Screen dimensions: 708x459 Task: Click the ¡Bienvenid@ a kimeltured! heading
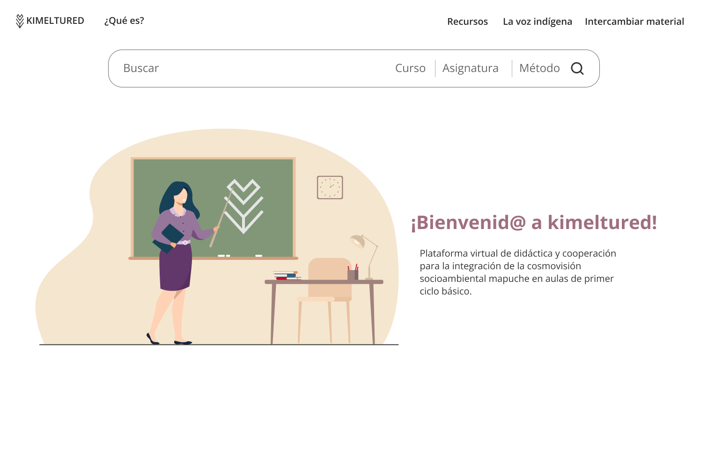pos(534,222)
